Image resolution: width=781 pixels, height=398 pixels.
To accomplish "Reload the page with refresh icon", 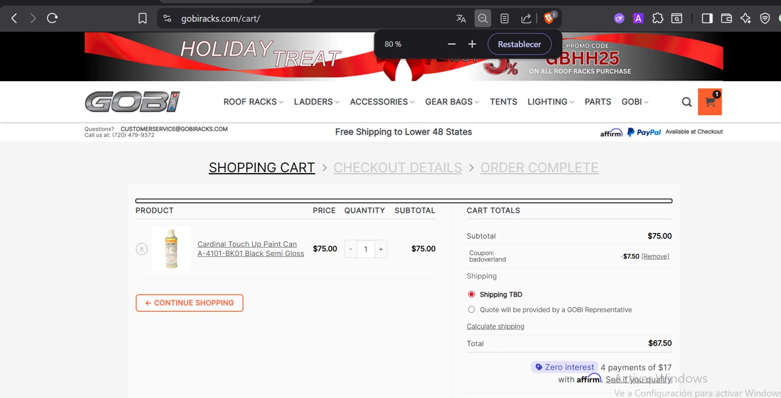I will pyautogui.click(x=52, y=19).
